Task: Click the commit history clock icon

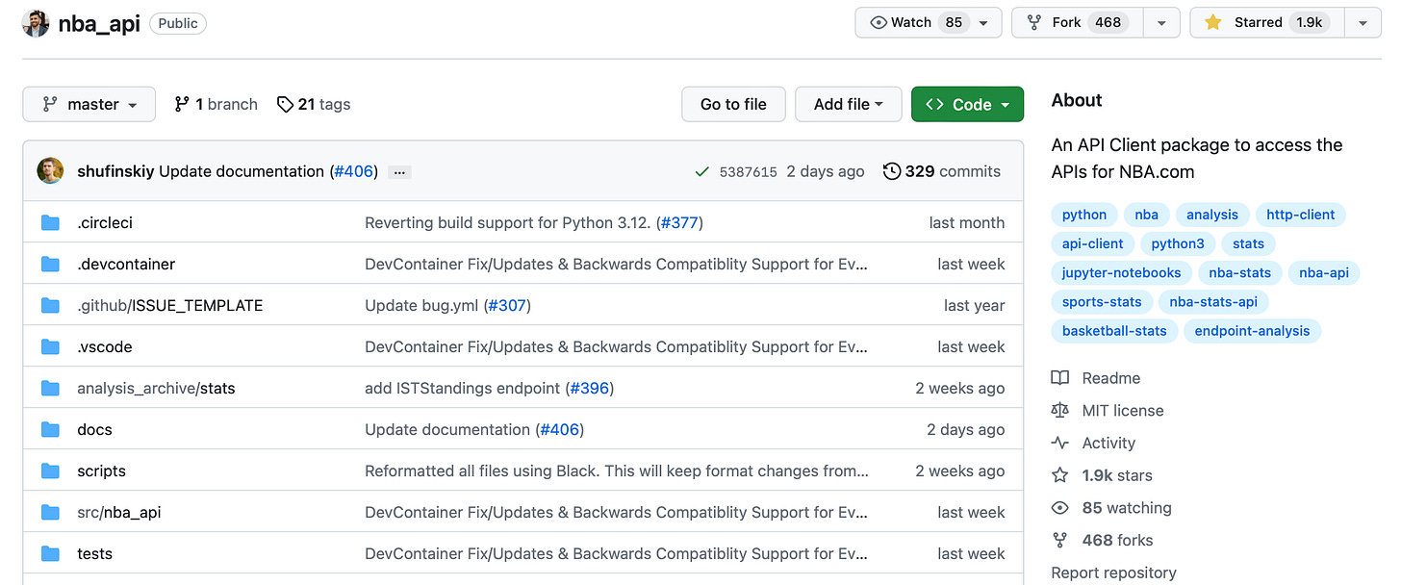Action: coord(892,171)
